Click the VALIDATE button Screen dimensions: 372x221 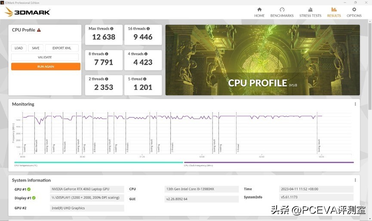click(x=45, y=57)
